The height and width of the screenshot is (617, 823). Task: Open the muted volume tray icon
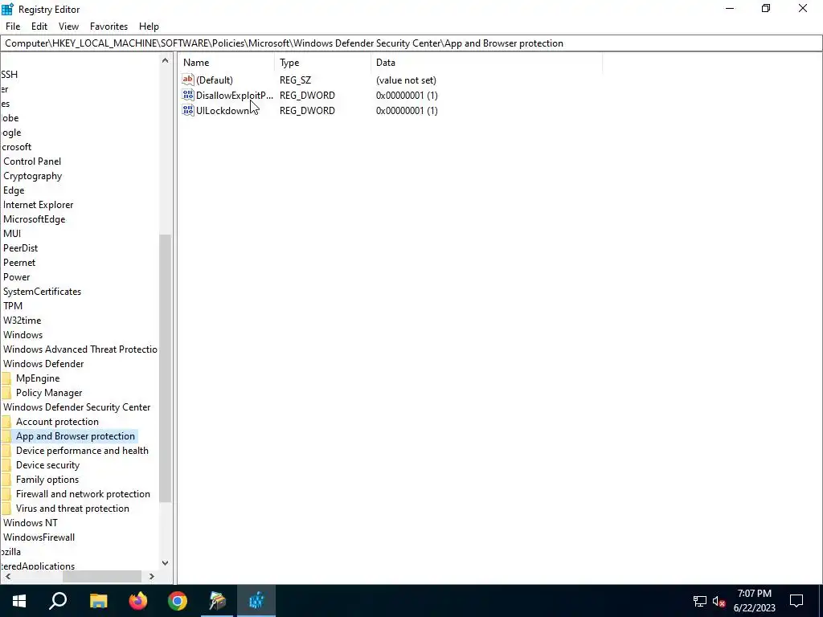click(719, 601)
